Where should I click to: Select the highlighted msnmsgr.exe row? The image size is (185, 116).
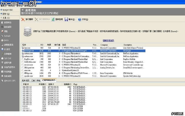[84, 51]
